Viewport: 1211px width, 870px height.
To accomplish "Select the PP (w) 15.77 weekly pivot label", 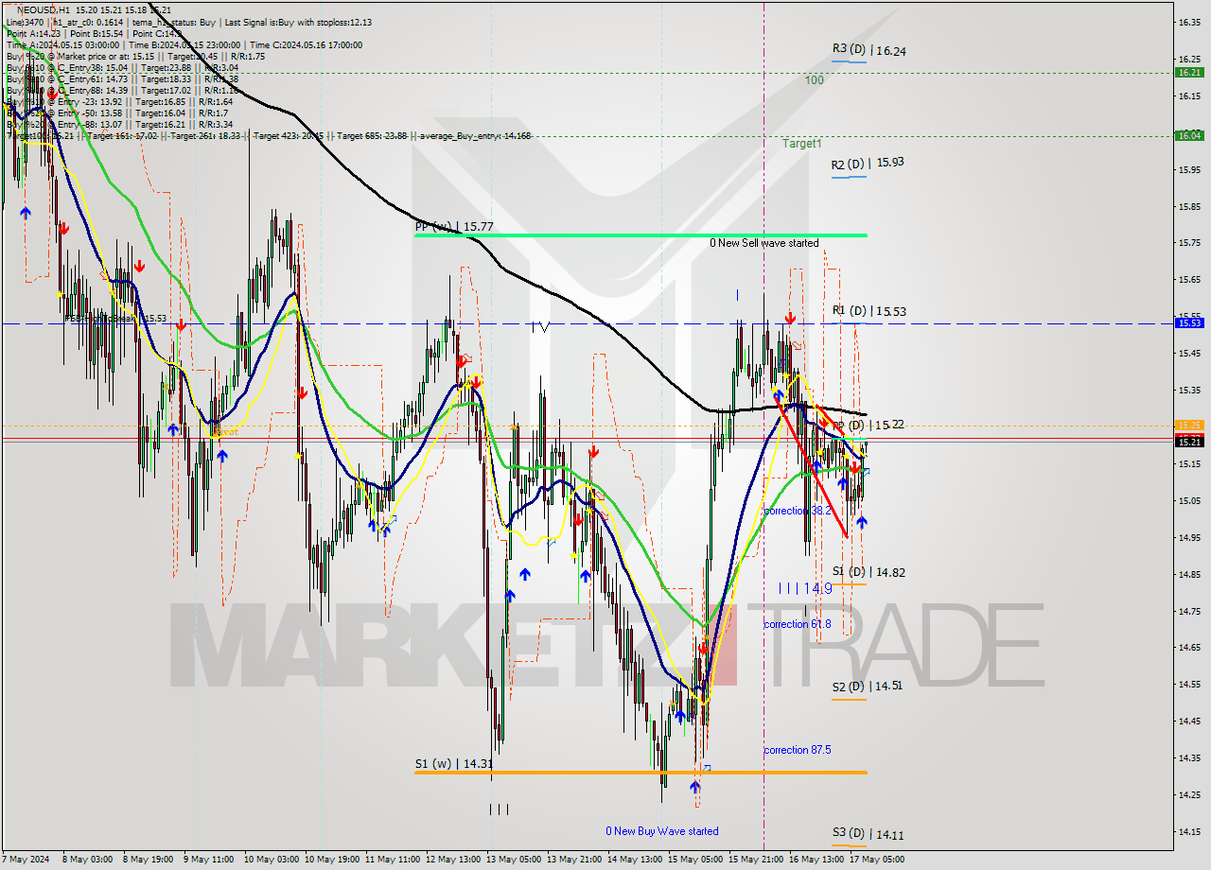I will coord(454,227).
